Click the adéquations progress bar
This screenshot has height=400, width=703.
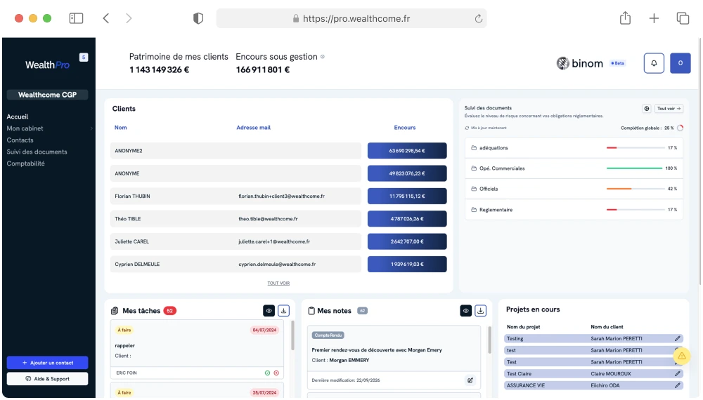click(635, 147)
